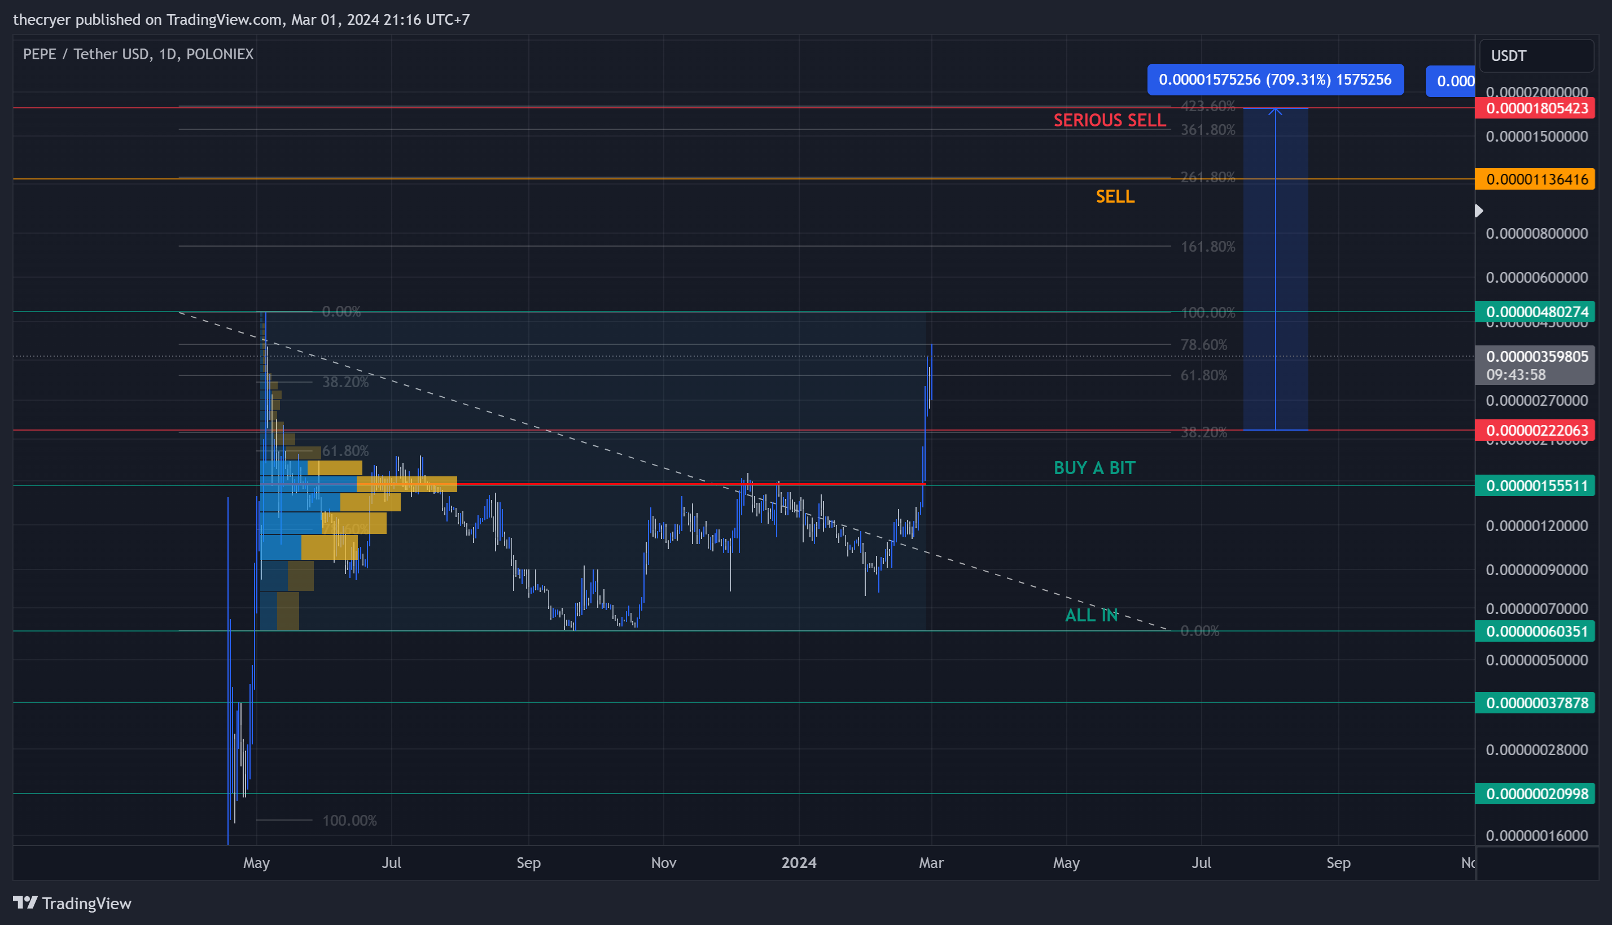1612x925 pixels.
Task: Click the red 0.00001805423 price label
Action: pos(1535,108)
